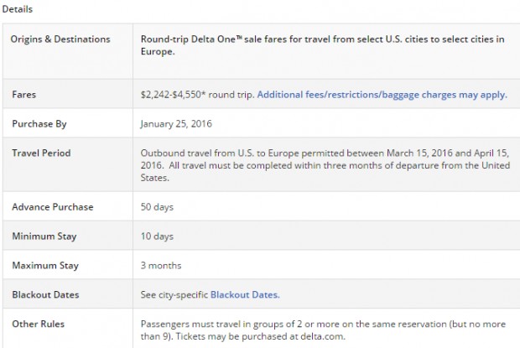
Task: Click the Details heading
Action: pos(18,9)
